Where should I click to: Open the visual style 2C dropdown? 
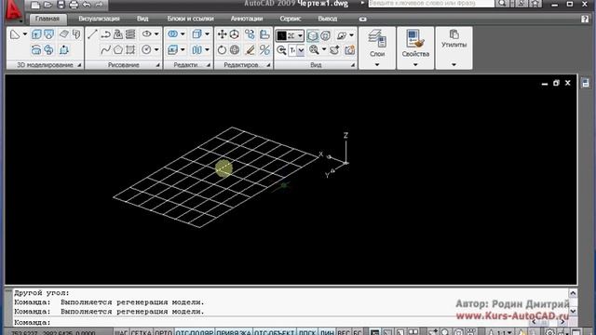point(300,35)
